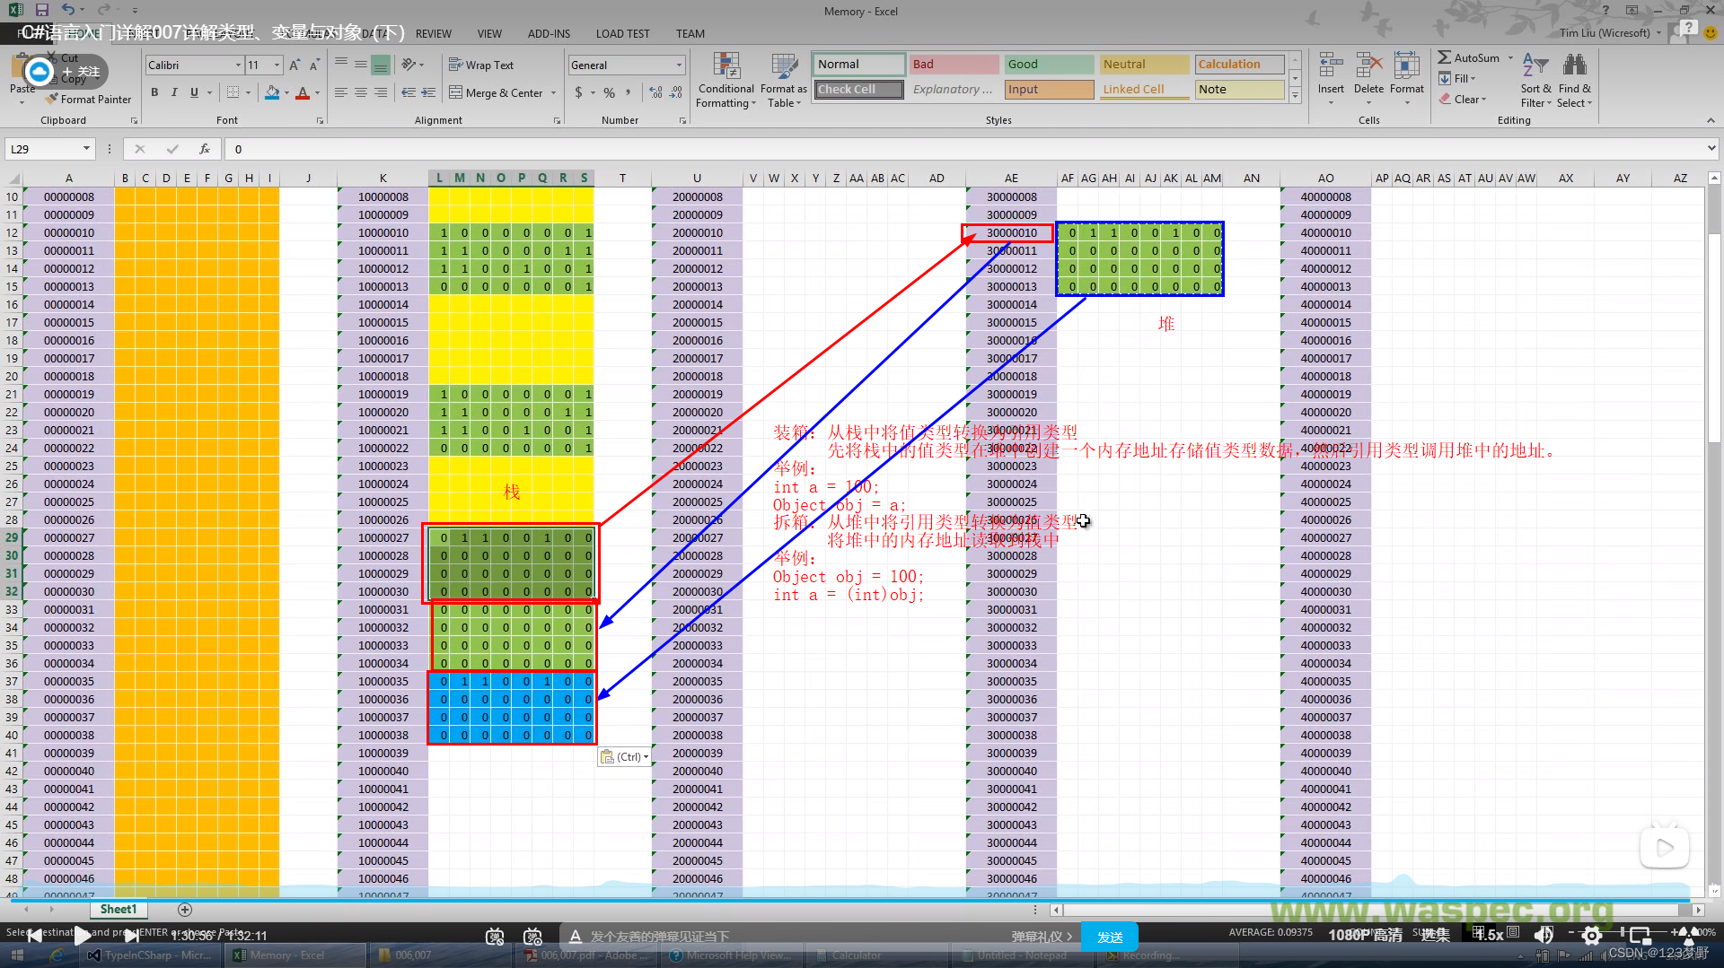Open General number format dropdown
The height and width of the screenshot is (968, 1724).
[x=679, y=65]
